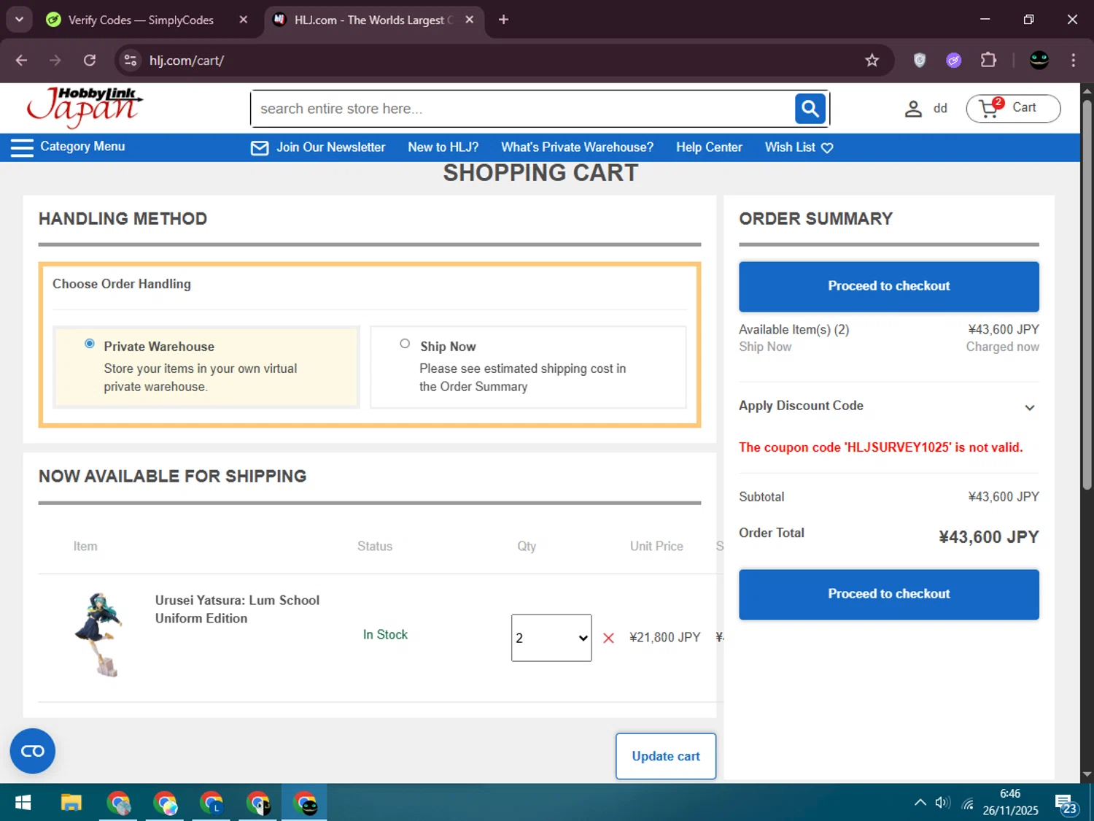Click the invalid coupon code error message
This screenshot has width=1094, height=821.
[880, 447]
